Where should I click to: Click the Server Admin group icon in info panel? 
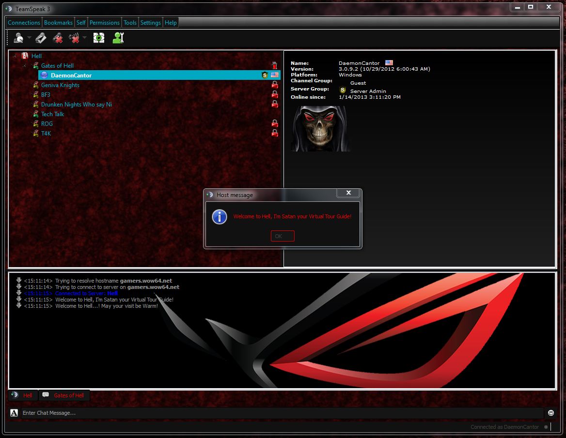click(x=343, y=90)
